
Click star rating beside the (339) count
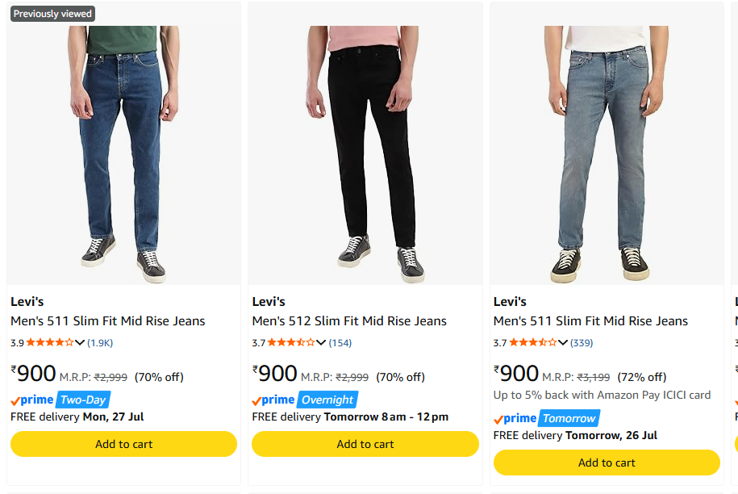pyautogui.click(x=533, y=342)
